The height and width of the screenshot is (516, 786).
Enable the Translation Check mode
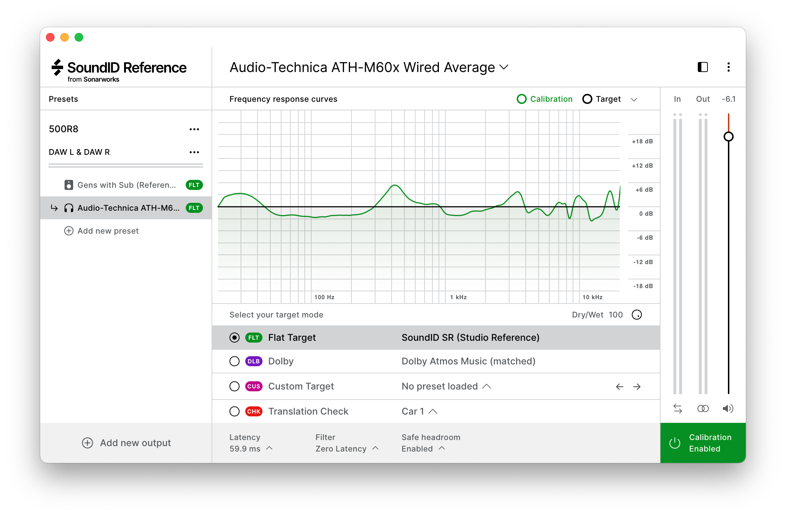[235, 411]
